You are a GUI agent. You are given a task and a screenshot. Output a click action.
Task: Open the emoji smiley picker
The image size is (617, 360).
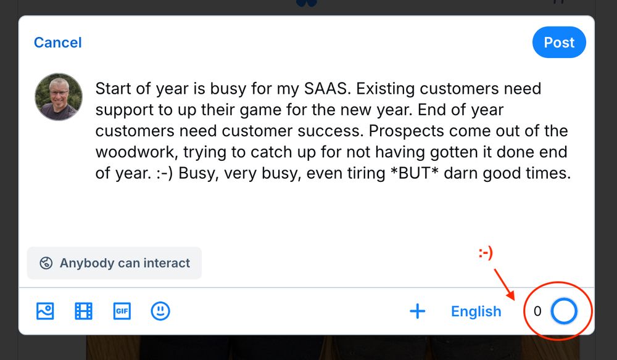pos(160,311)
